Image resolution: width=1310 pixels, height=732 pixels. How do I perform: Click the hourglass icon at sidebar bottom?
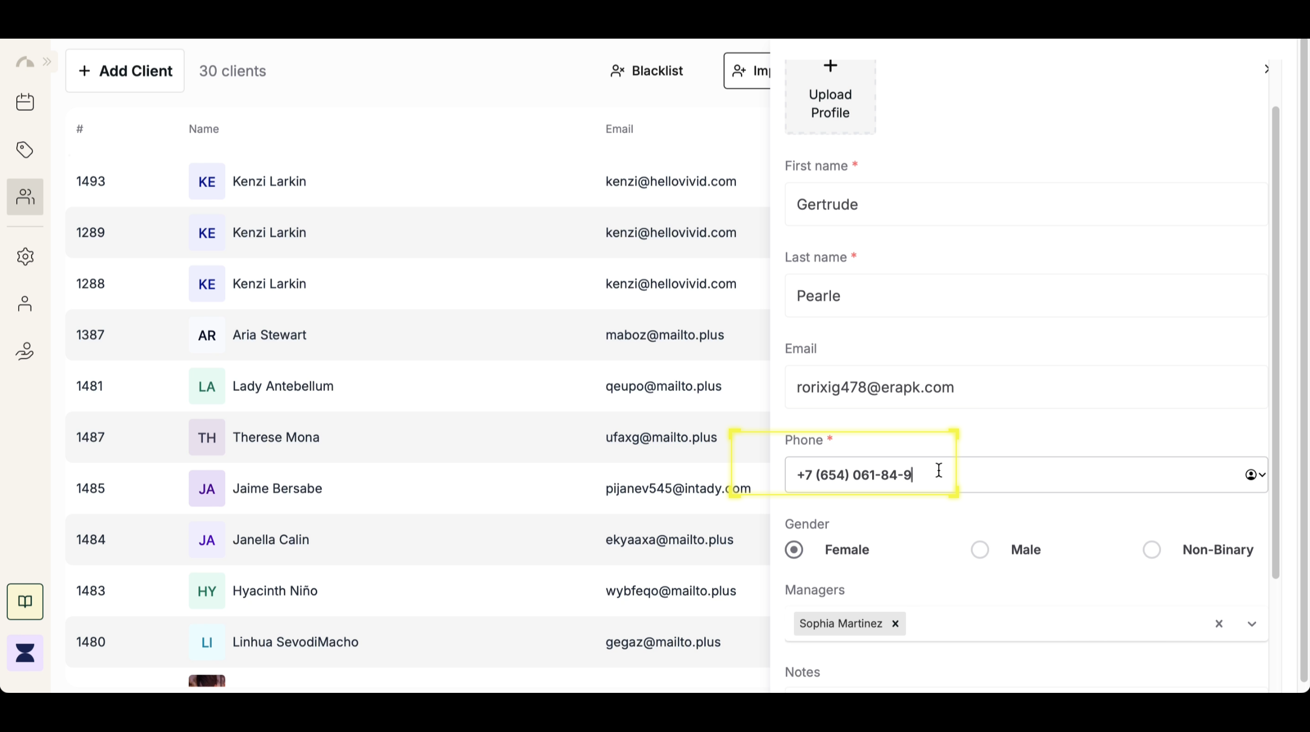pyautogui.click(x=25, y=652)
